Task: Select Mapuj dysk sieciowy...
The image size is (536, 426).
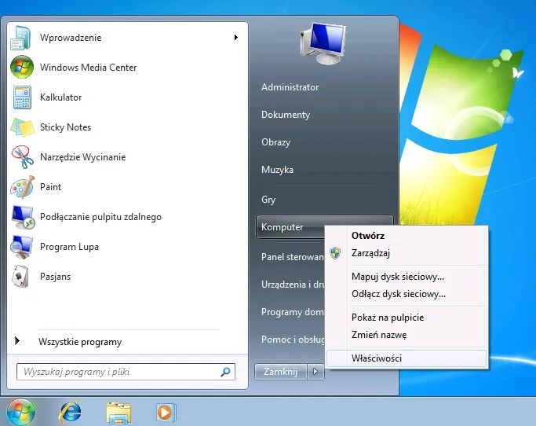Action: tap(398, 277)
